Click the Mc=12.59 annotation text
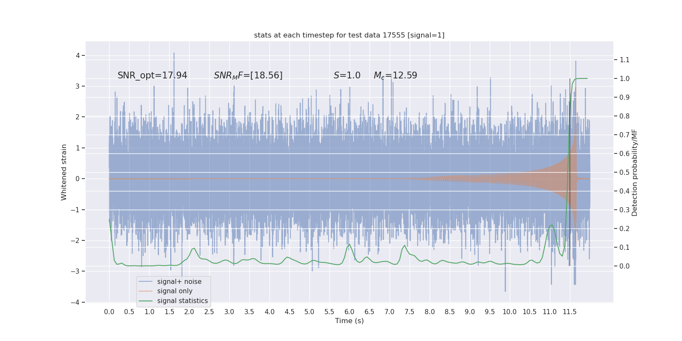The image size is (682, 341). (x=395, y=75)
